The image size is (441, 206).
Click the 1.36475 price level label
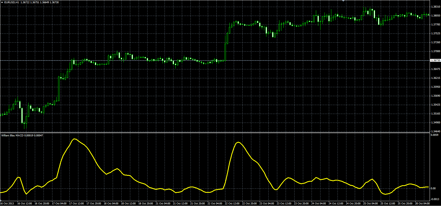click(x=436, y=69)
